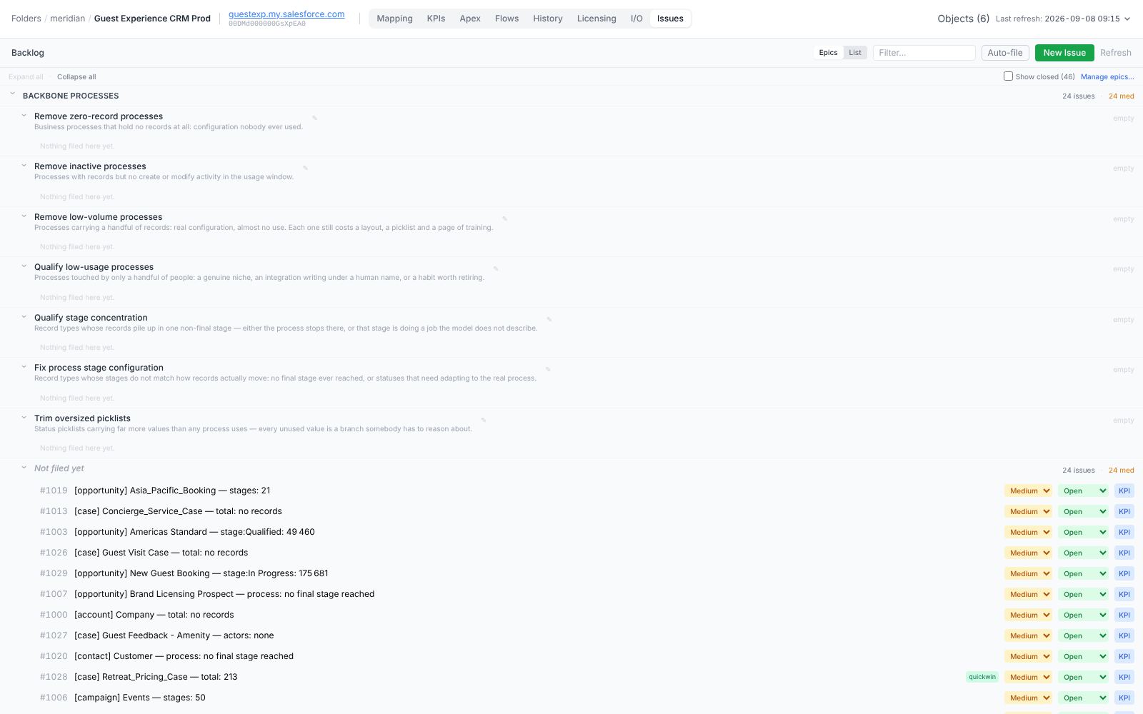Open the guestexp.my.salesforce.com link
Screen dimensions: 1143x714
(x=286, y=14)
